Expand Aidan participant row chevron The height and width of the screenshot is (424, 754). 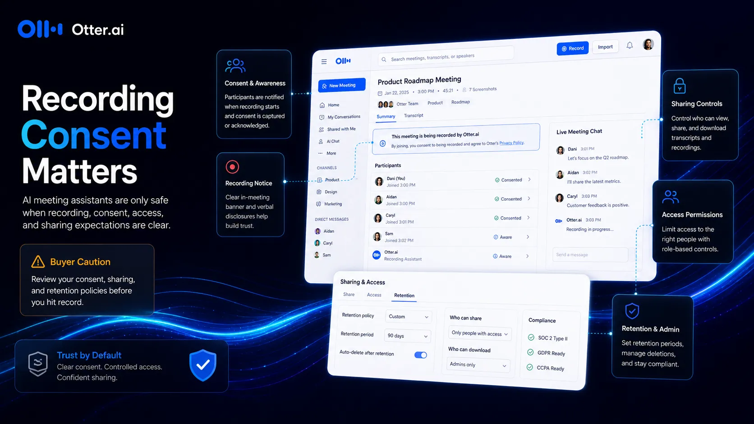coord(529,198)
